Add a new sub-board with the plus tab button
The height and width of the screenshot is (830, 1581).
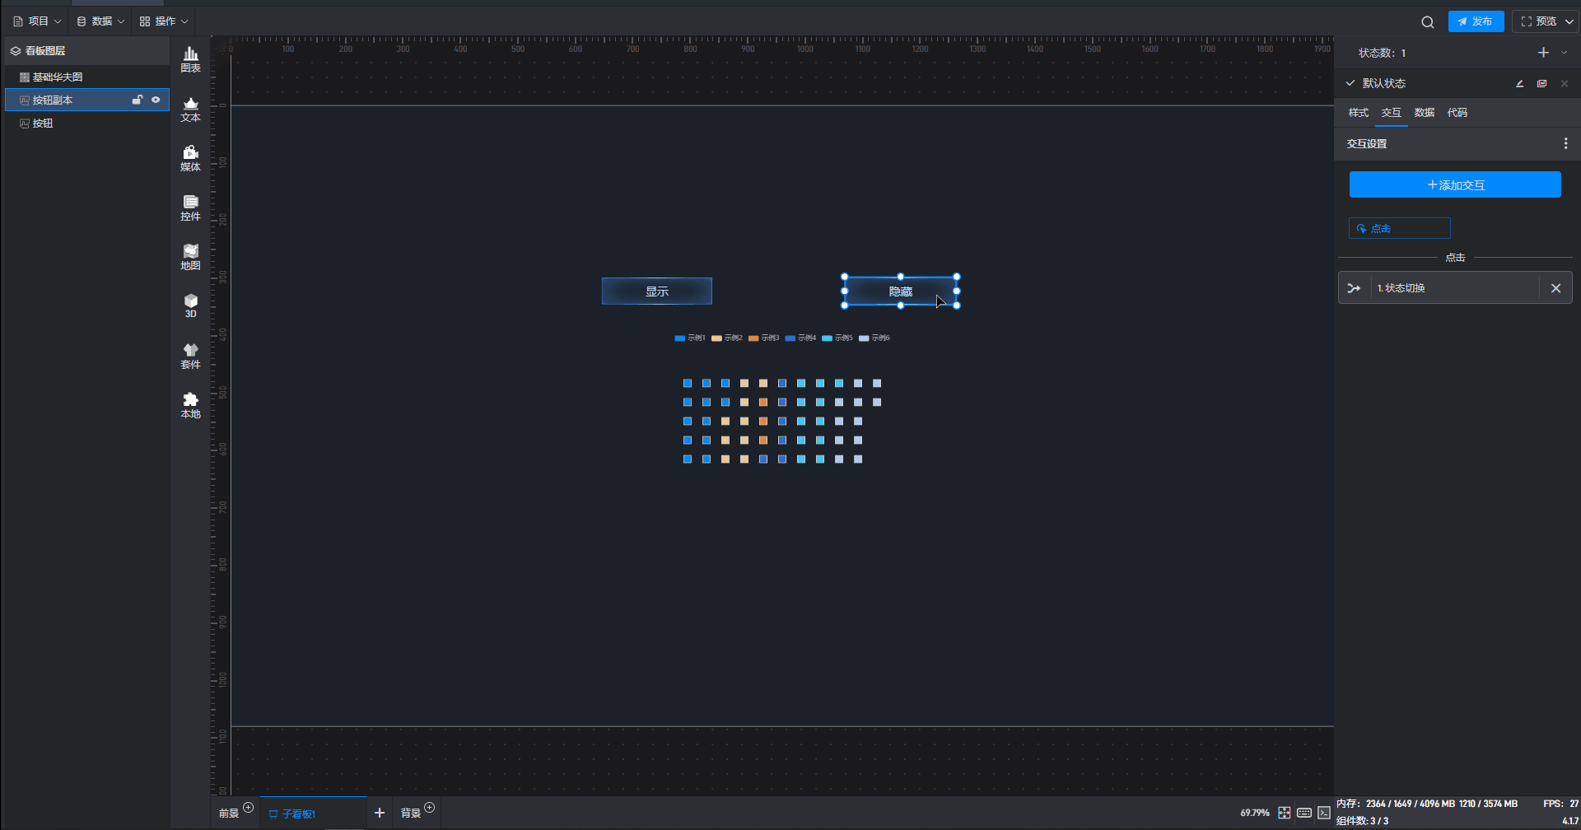click(380, 813)
